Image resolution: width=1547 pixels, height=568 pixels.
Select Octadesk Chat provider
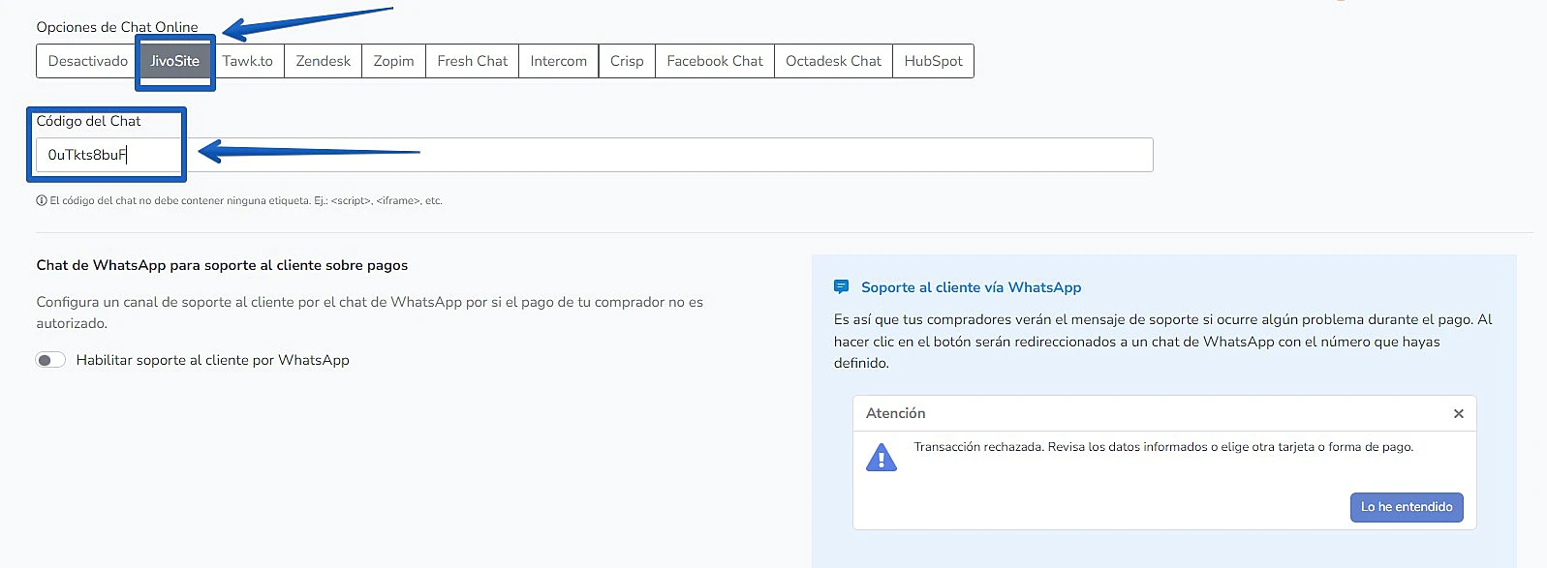pos(833,61)
